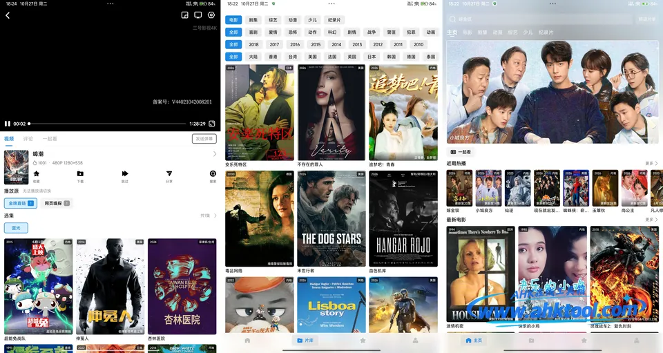663x353 pixels.
Task: Tap favorites star in library bottom bar
Action: [x=363, y=341]
